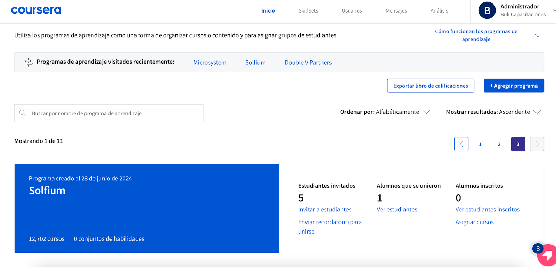Open the chat support widget

coord(547,256)
